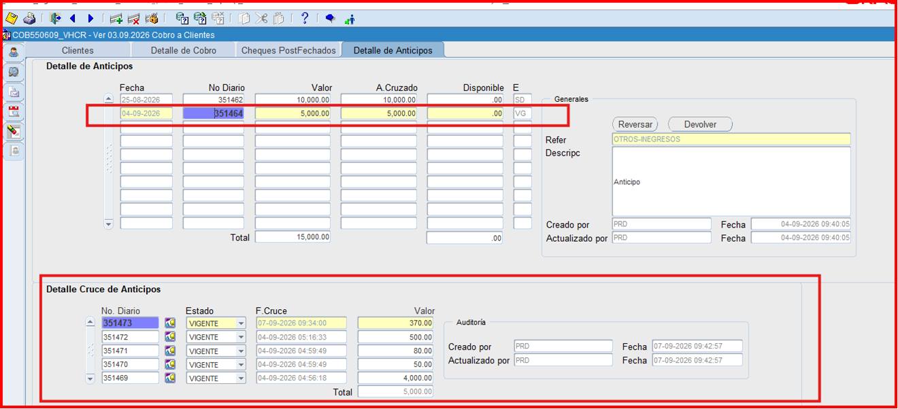Click the Exit door toolbar icon
The image size is (898, 409).
(x=55, y=18)
